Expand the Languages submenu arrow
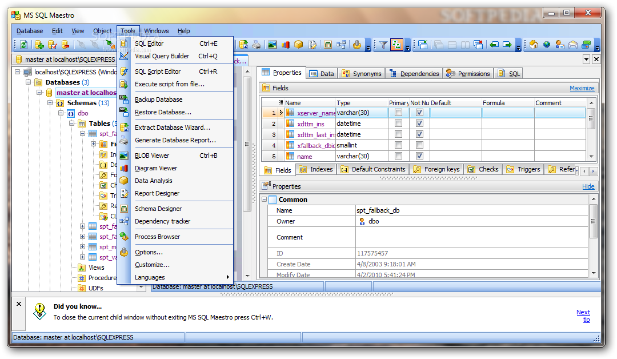The image size is (617, 359). (x=227, y=277)
